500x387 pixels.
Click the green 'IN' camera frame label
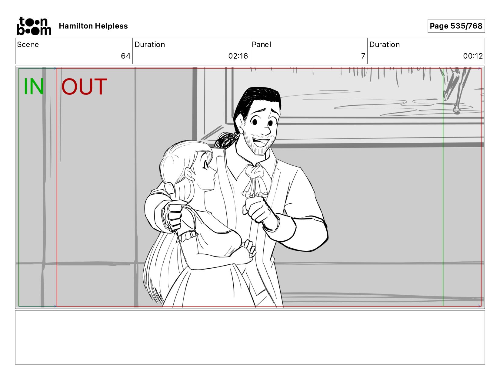pos(34,87)
